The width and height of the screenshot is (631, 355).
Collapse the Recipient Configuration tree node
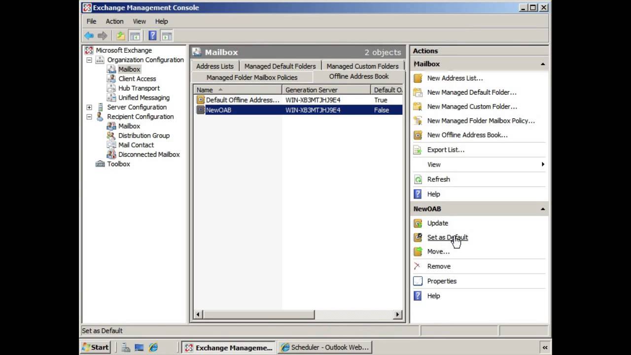[89, 117]
